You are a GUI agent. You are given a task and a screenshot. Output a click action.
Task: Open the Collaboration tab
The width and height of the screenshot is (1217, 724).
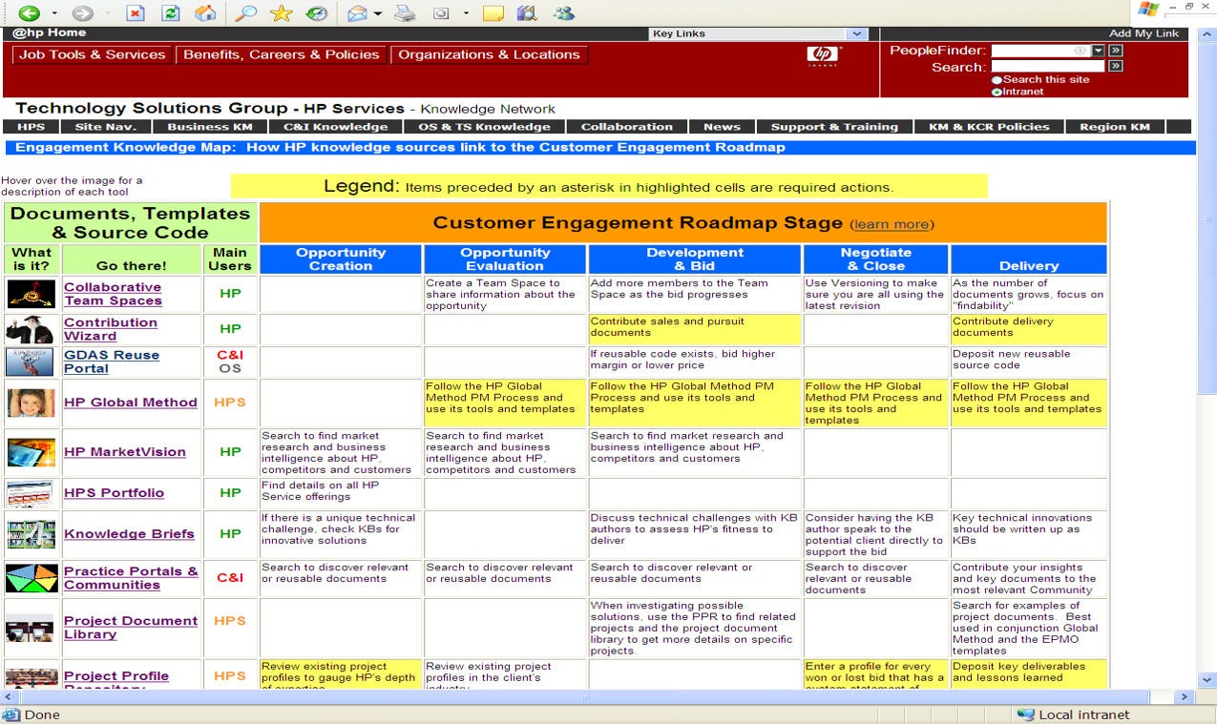pos(627,127)
